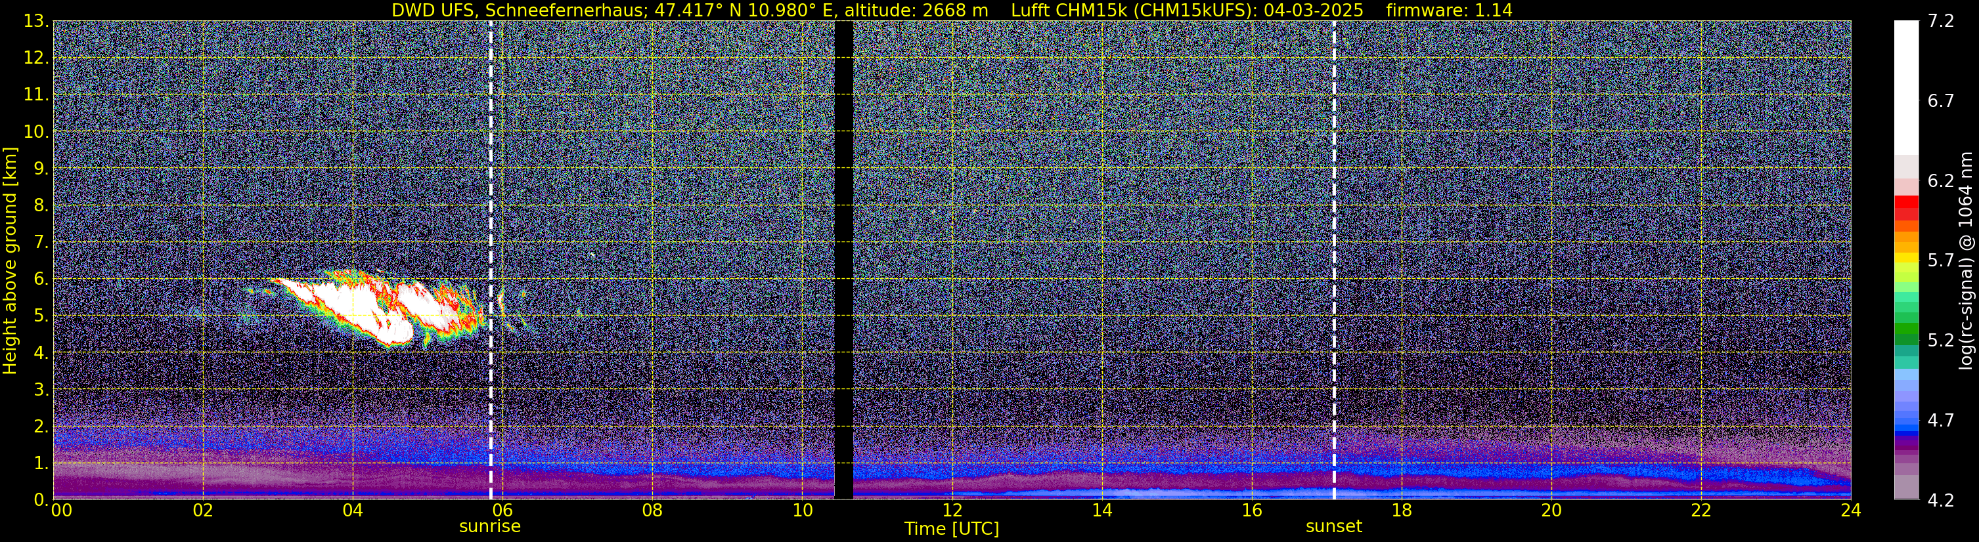The height and width of the screenshot is (542, 1979).
Task: Click the height axis tick '2.'
Action: (41, 426)
